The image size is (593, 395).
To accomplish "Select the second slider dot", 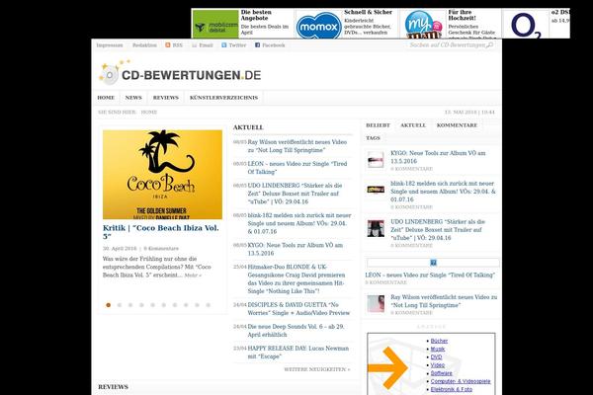I will [x=120, y=305].
